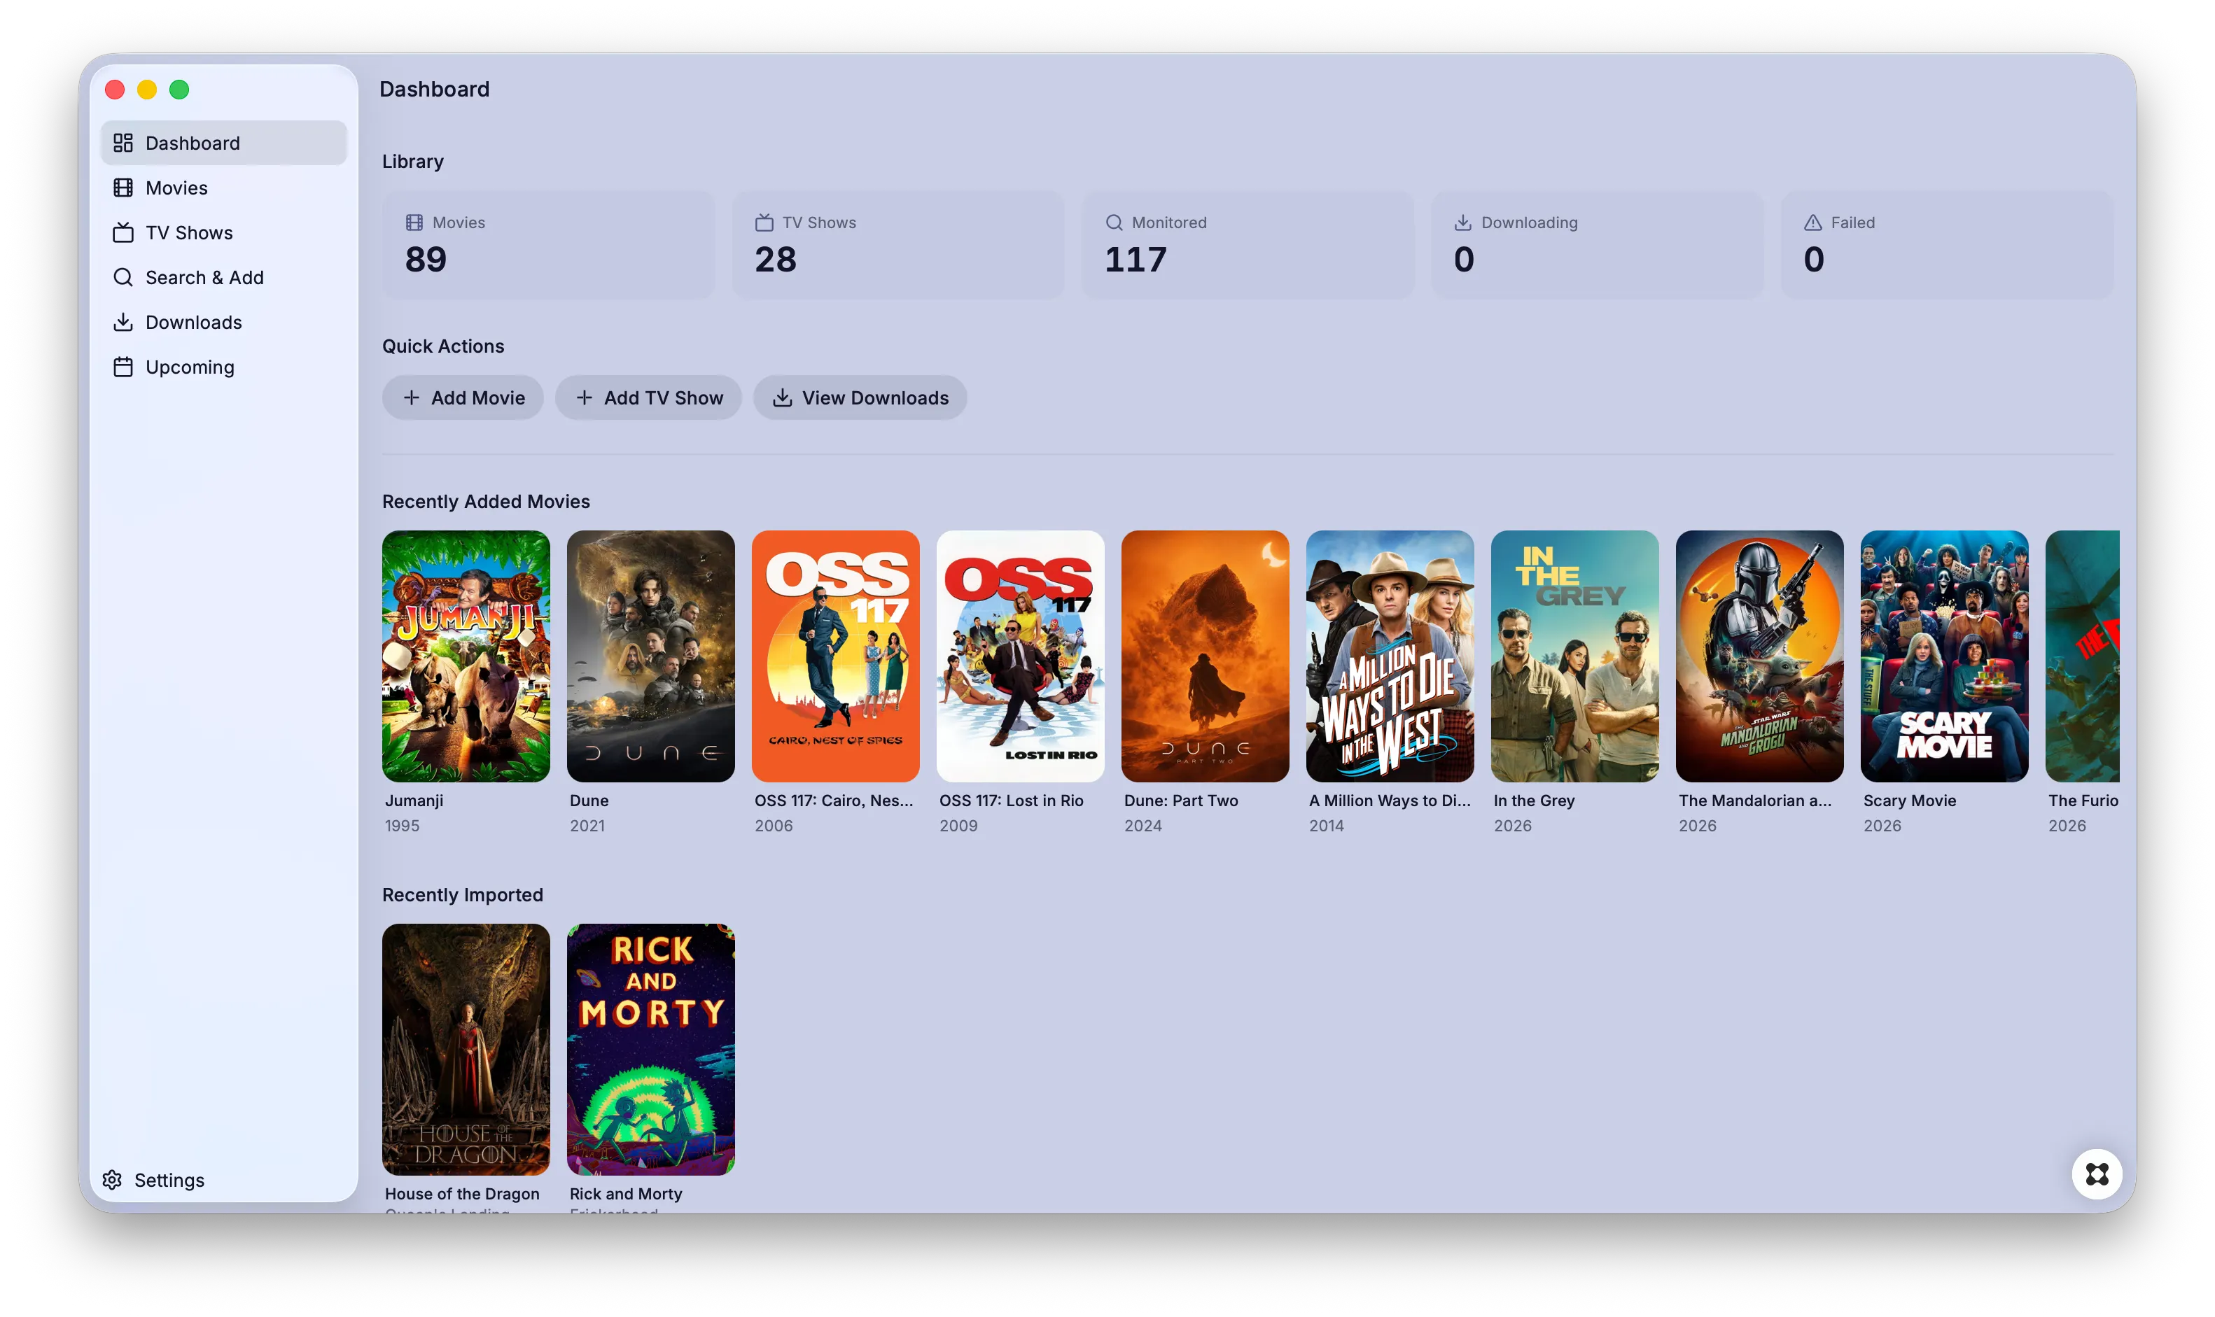Click the plus icon in Add Movie
Screen dimensions: 2215x1317
coord(411,397)
